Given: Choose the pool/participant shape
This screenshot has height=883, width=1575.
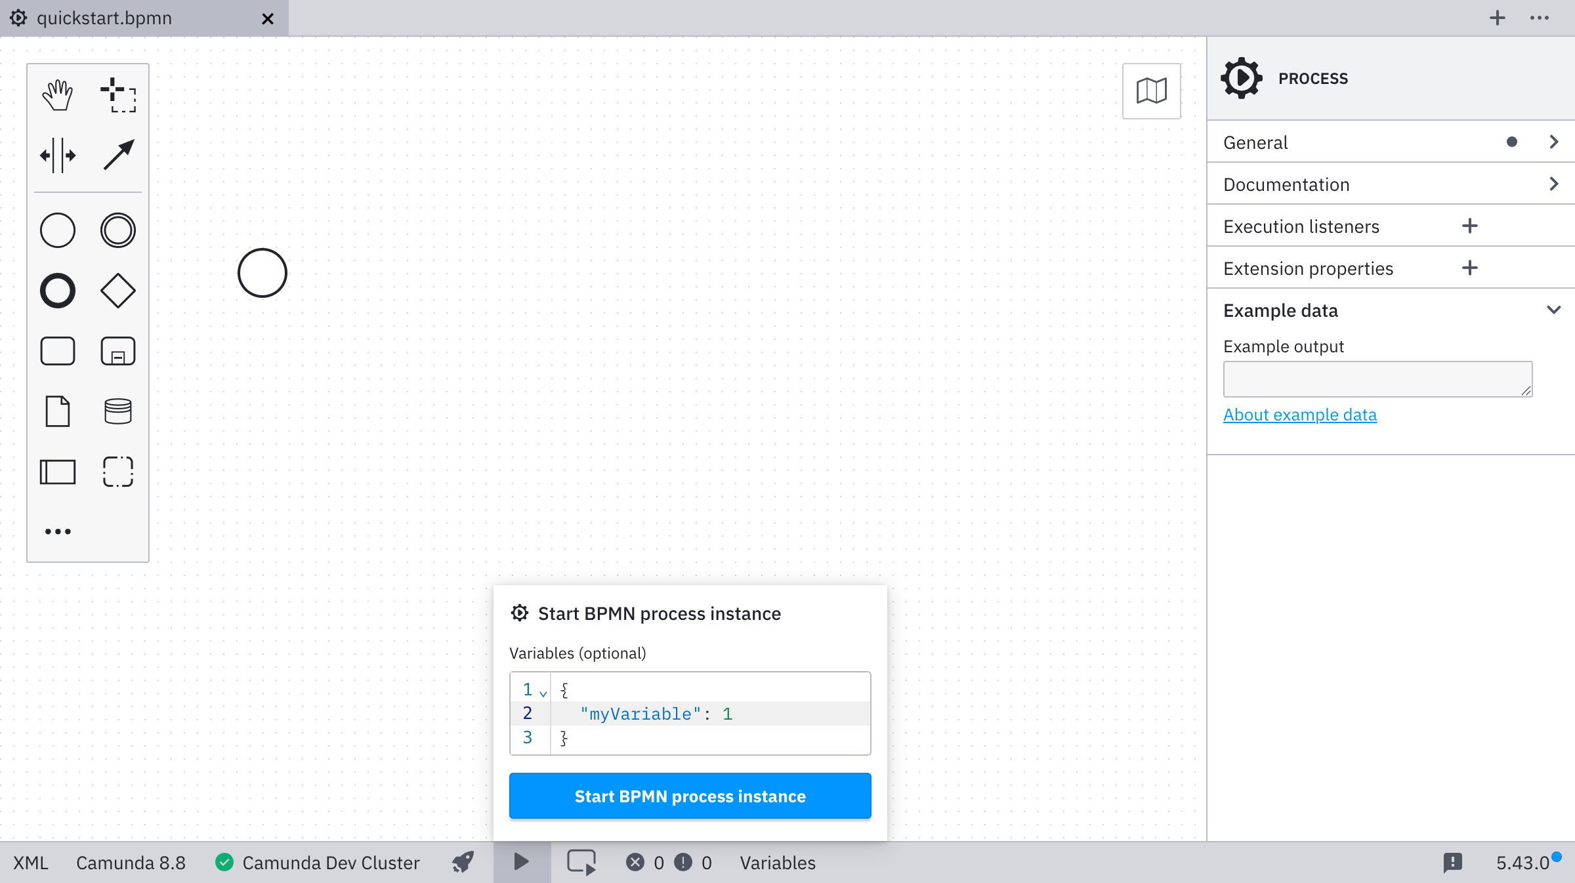Looking at the screenshot, I should click(x=57, y=472).
